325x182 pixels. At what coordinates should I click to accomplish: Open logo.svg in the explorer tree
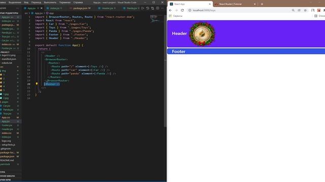6,141
